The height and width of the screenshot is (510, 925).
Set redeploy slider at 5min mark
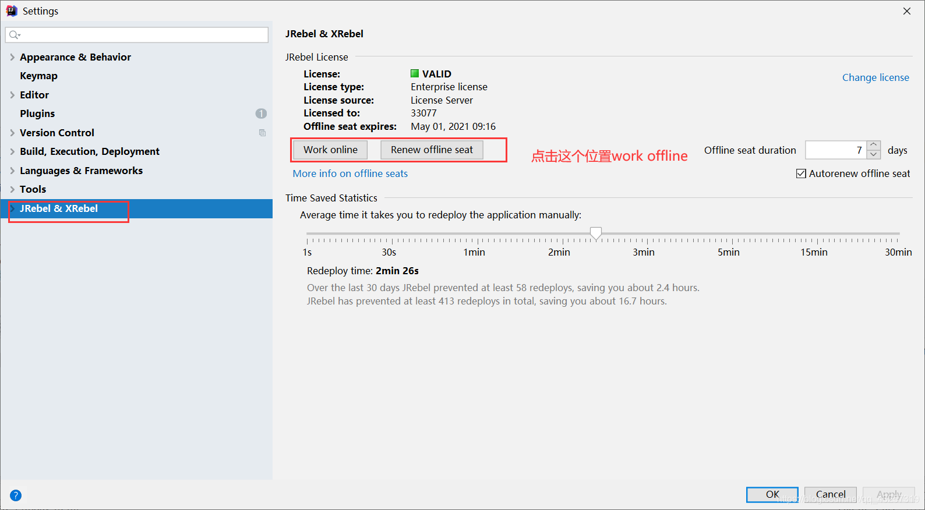click(x=732, y=233)
